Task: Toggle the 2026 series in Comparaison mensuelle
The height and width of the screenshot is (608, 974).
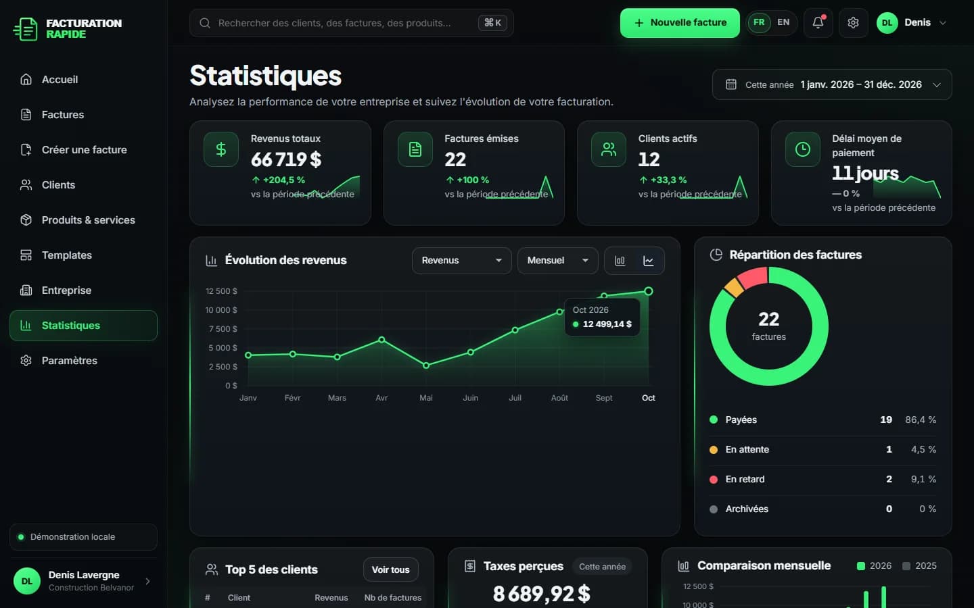Action: [874, 566]
